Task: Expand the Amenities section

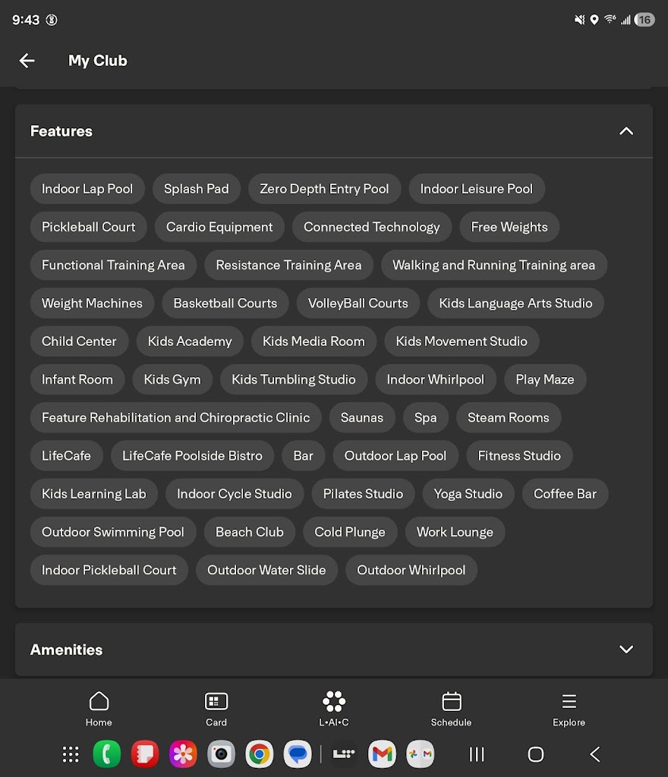Action: point(626,650)
